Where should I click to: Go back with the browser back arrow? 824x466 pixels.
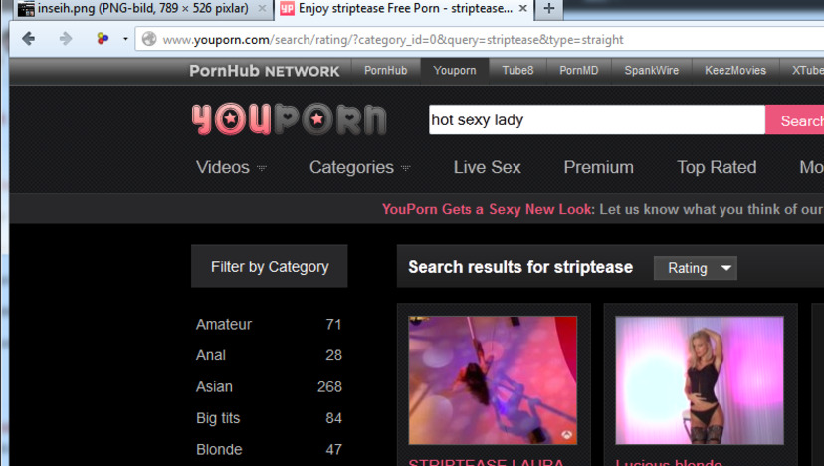point(29,39)
